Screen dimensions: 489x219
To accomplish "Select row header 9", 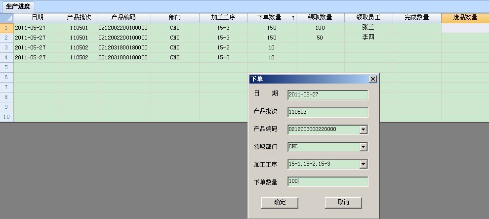I will (x=6, y=107).
